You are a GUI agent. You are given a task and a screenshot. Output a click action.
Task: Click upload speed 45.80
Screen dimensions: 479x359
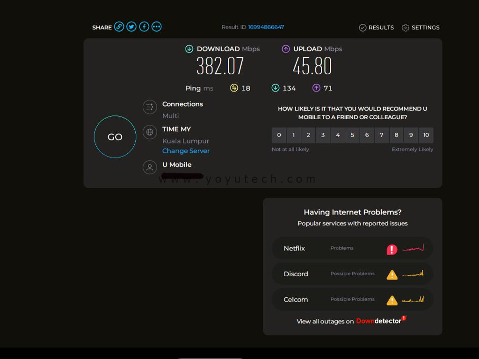(312, 66)
